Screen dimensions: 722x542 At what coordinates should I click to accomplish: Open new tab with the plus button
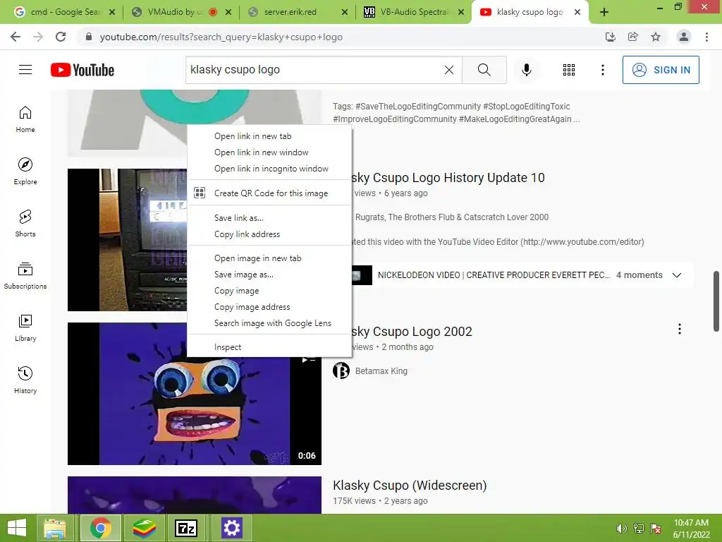tap(604, 12)
